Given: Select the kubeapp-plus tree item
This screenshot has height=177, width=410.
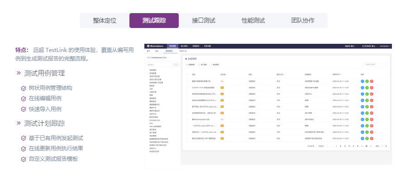Looking at the screenshot, I should (x=154, y=120).
